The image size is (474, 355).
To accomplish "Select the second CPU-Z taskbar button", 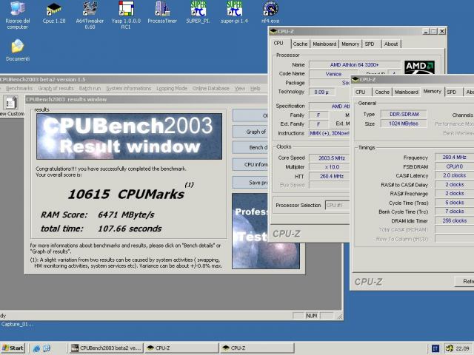I will pos(257,348).
